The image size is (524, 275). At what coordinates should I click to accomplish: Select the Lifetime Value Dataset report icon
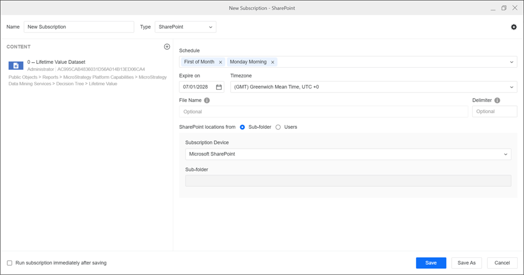tap(16, 65)
